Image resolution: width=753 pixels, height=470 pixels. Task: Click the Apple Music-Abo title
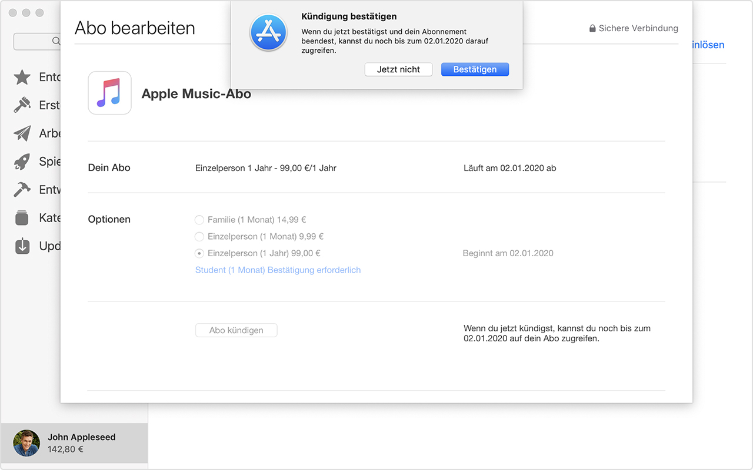pos(196,93)
